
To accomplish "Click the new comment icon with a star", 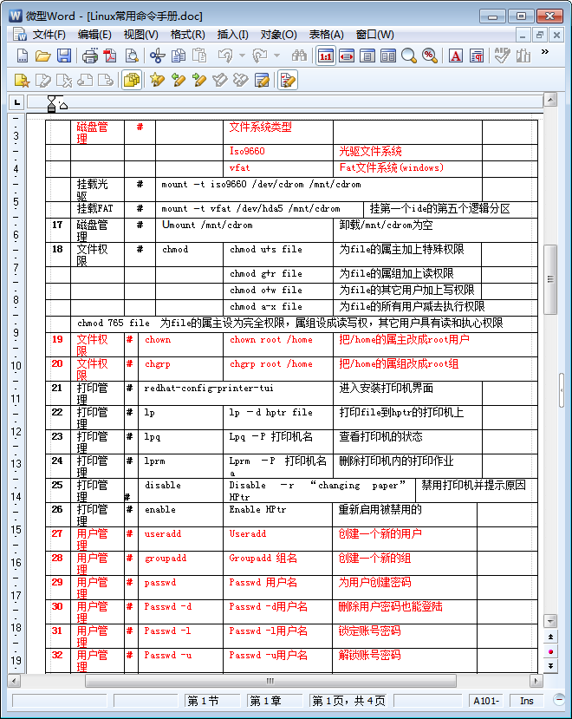I will pos(22,81).
